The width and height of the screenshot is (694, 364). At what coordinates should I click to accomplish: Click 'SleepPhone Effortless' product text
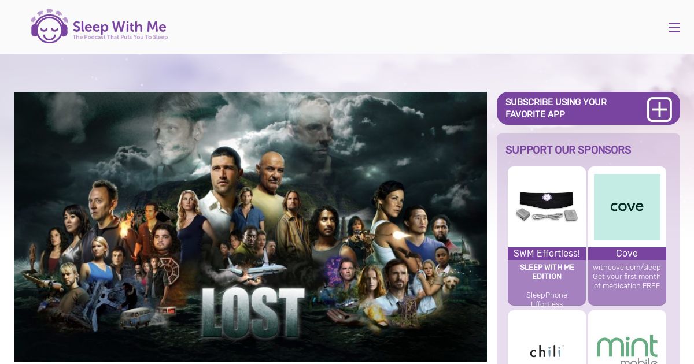[547, 299]
